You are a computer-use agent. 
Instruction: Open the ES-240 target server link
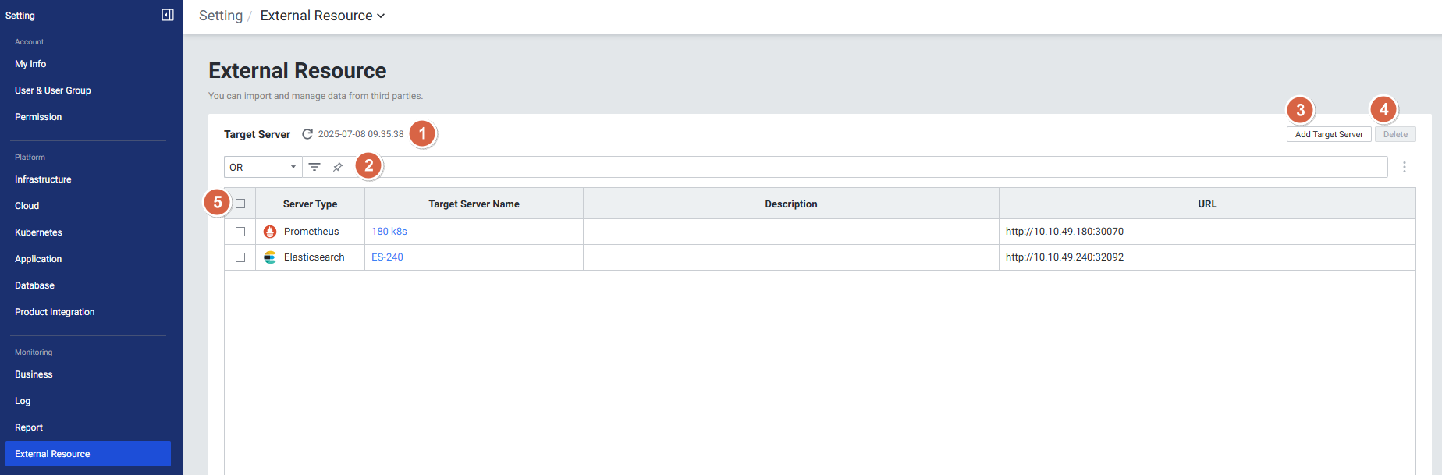click(x=387, y=257)
